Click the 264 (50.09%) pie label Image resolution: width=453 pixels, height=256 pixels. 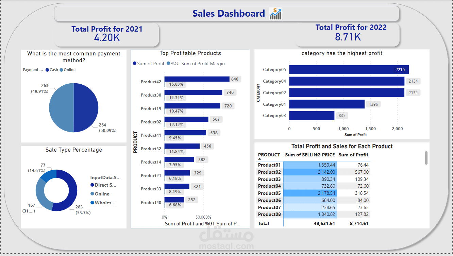click(107, 127)
